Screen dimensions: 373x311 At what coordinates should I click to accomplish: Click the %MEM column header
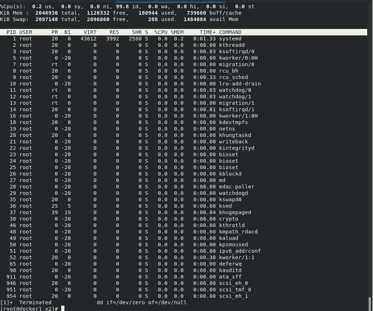click(x=177, y=32)
